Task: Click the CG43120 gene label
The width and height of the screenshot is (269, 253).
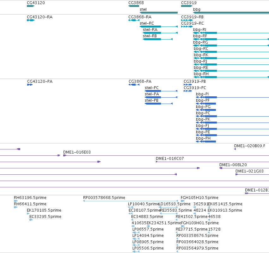Action: tap(36, 3)
